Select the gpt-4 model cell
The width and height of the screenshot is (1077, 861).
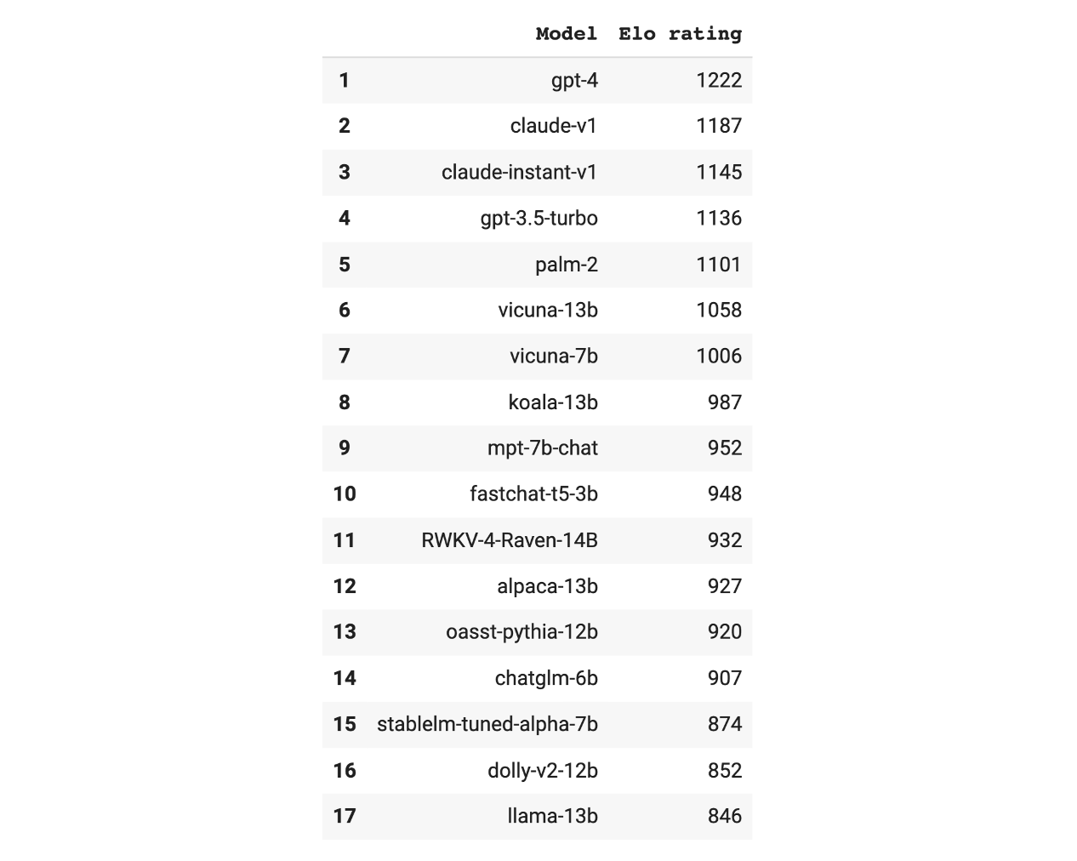pyautogui.click(x=574, y=80)
